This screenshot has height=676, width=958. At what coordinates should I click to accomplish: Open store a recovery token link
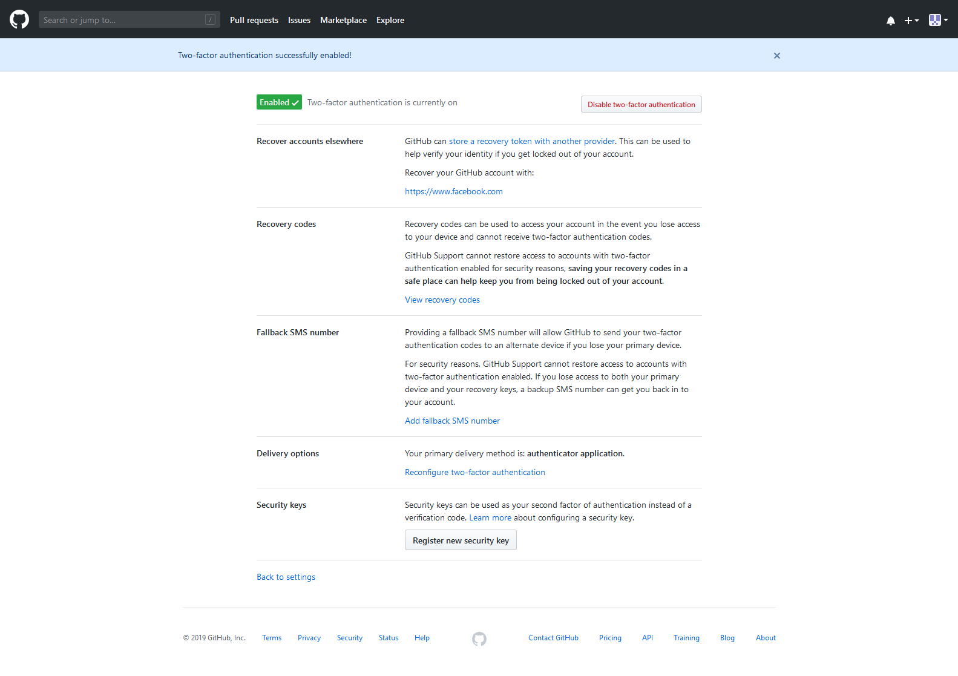[531, 141]
